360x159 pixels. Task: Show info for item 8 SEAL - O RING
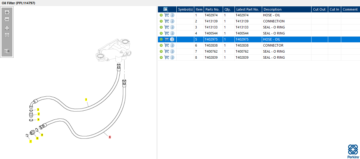pyautogui.click(x=172, y=57)
